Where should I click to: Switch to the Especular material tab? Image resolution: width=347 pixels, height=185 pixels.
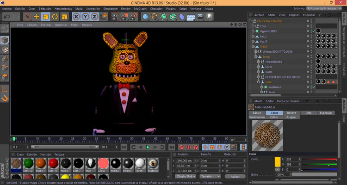(326, 113)
